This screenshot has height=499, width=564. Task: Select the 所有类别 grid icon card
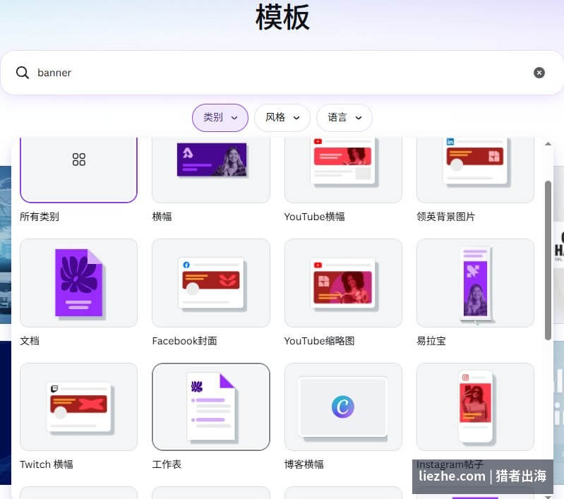79,169
